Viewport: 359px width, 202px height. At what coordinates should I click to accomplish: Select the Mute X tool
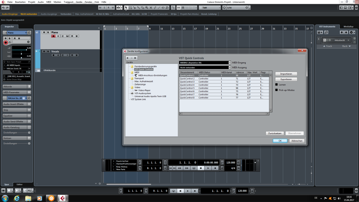151,8
